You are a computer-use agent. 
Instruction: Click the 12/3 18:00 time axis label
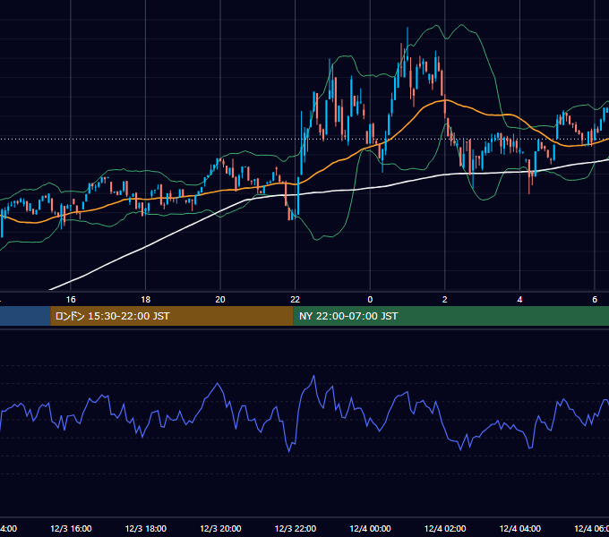(146, 528)
